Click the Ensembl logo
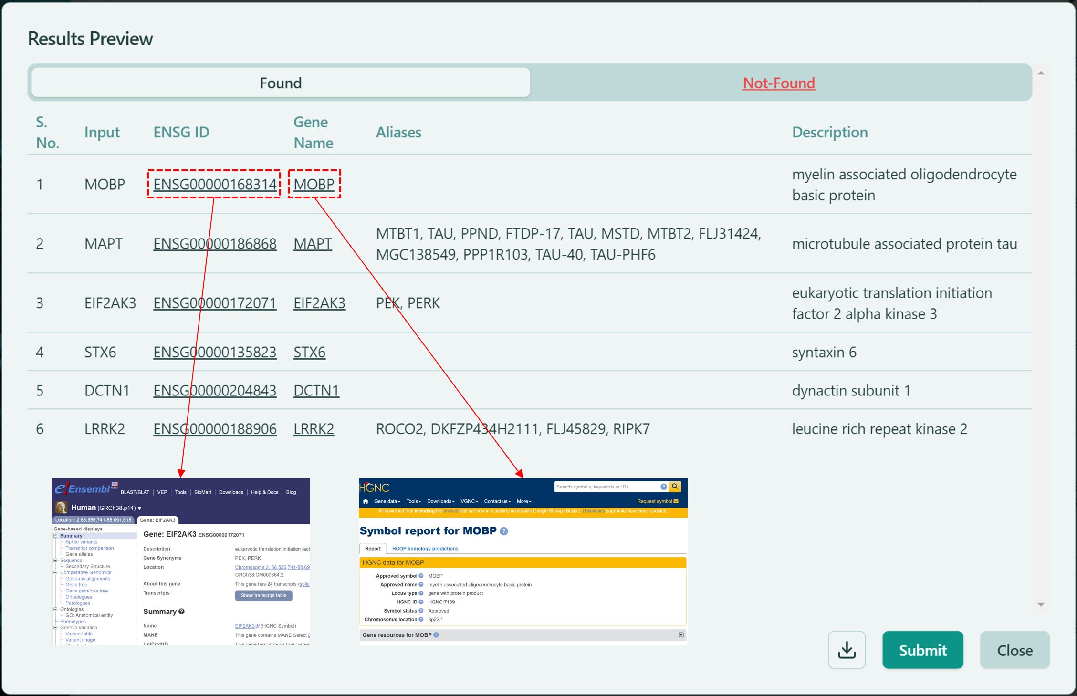 (82, 489)
